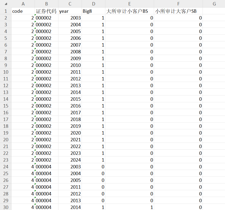Click year cell containing 2003 in row 2
This screenshot has height=210, width=225.
70,18
